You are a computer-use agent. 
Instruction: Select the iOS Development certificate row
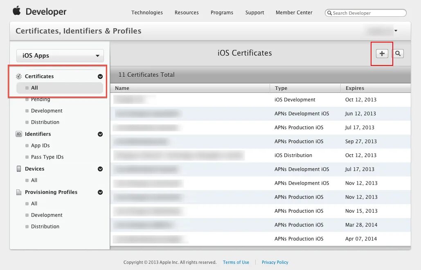pos(261,99)
